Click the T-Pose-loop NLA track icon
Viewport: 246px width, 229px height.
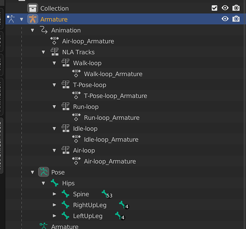click(x=65, y=85)
